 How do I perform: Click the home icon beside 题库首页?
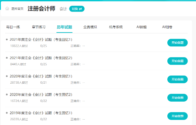7,8
